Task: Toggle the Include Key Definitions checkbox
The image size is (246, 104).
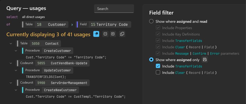Action: point(158,34)
